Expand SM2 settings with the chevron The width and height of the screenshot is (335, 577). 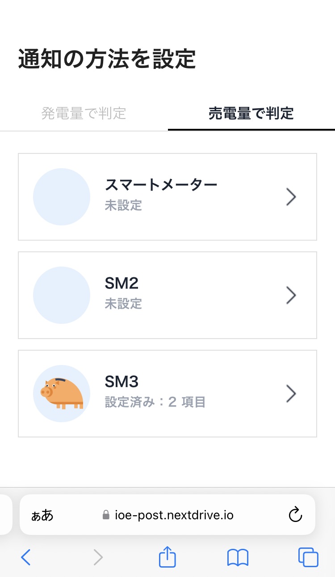(291, 295)
